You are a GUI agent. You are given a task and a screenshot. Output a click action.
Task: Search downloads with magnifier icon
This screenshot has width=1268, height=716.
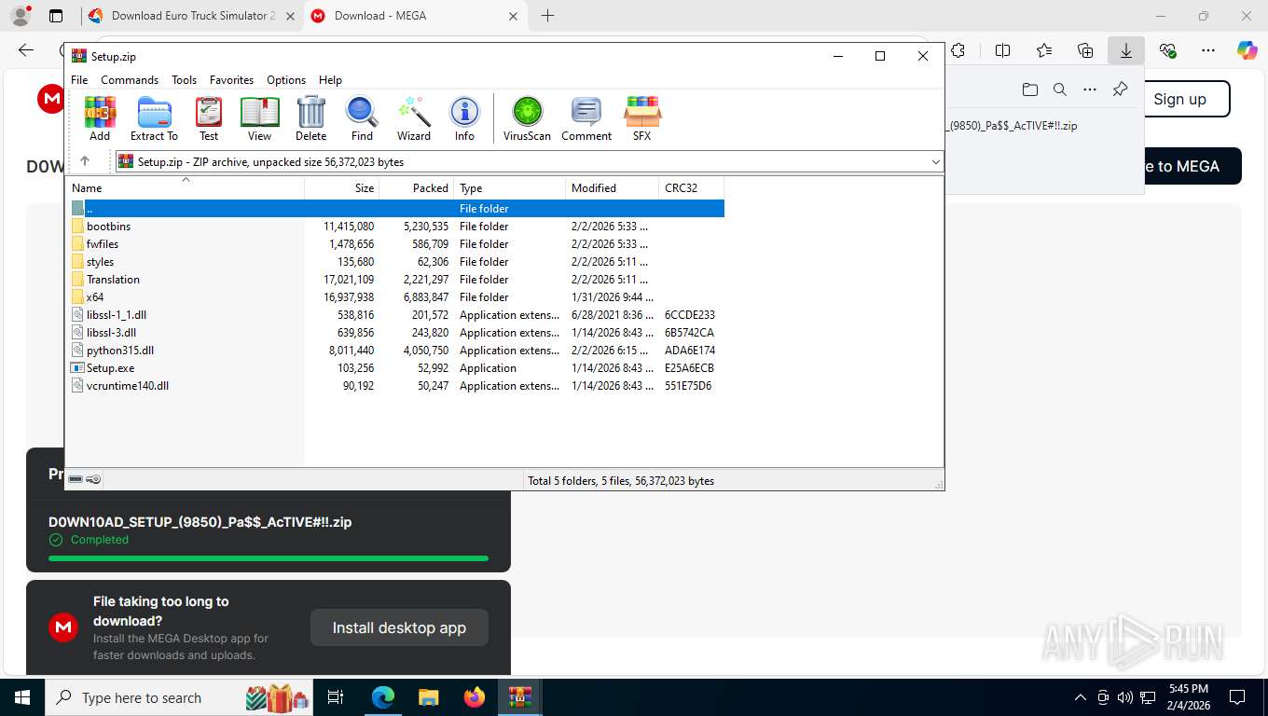(1059, 89)
